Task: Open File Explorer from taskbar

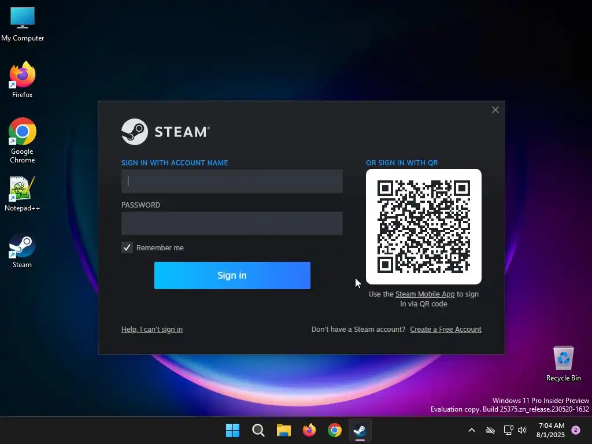Action: [x=283, y=430]
